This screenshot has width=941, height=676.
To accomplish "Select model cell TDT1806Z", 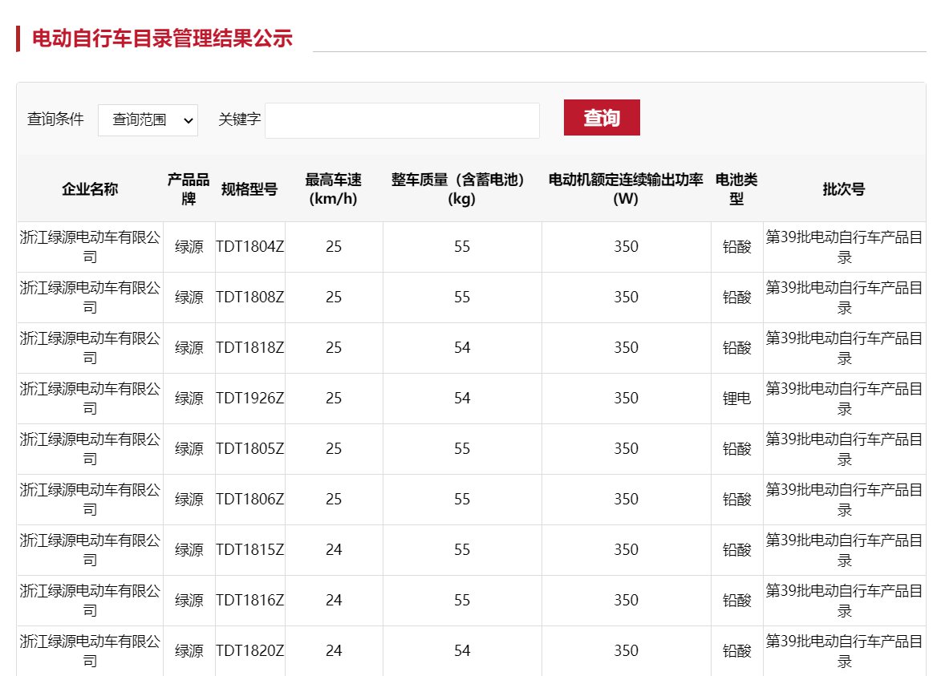I will [249, 500].
